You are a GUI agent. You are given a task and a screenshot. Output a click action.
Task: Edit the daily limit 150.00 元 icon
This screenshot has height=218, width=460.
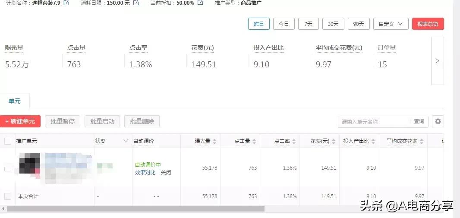point(136,3)
